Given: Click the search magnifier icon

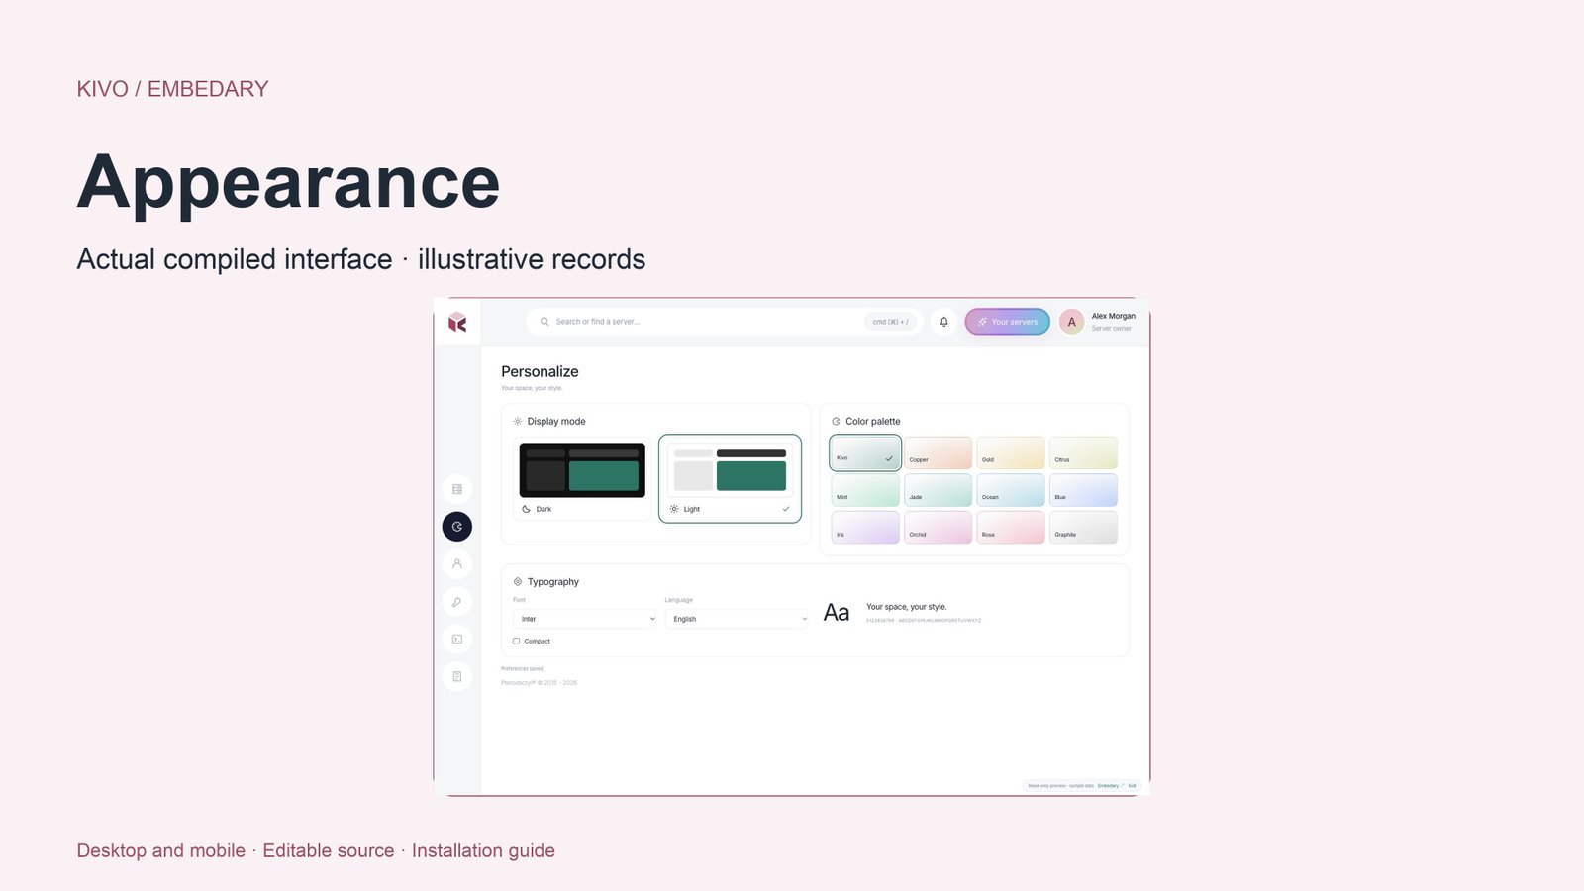Looking at the screenshot, I should pyautogui.click(x=544, y=322).
